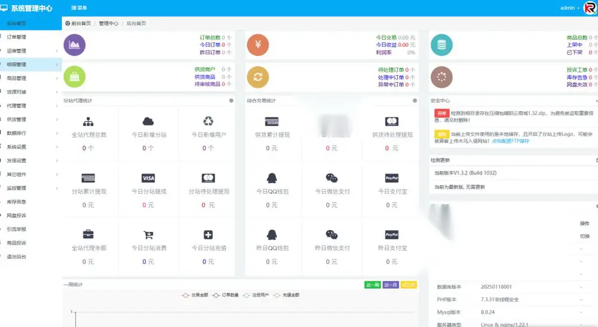Viewport: 598px width, 327px height.
Task: Click the orange yen icon for today's transactions
Action: (258, 45)
